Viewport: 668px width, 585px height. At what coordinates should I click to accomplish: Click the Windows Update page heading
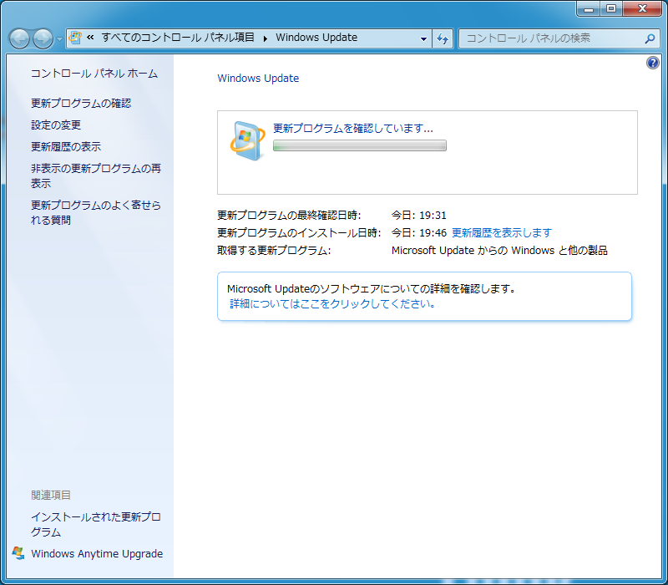pos(258,79)
